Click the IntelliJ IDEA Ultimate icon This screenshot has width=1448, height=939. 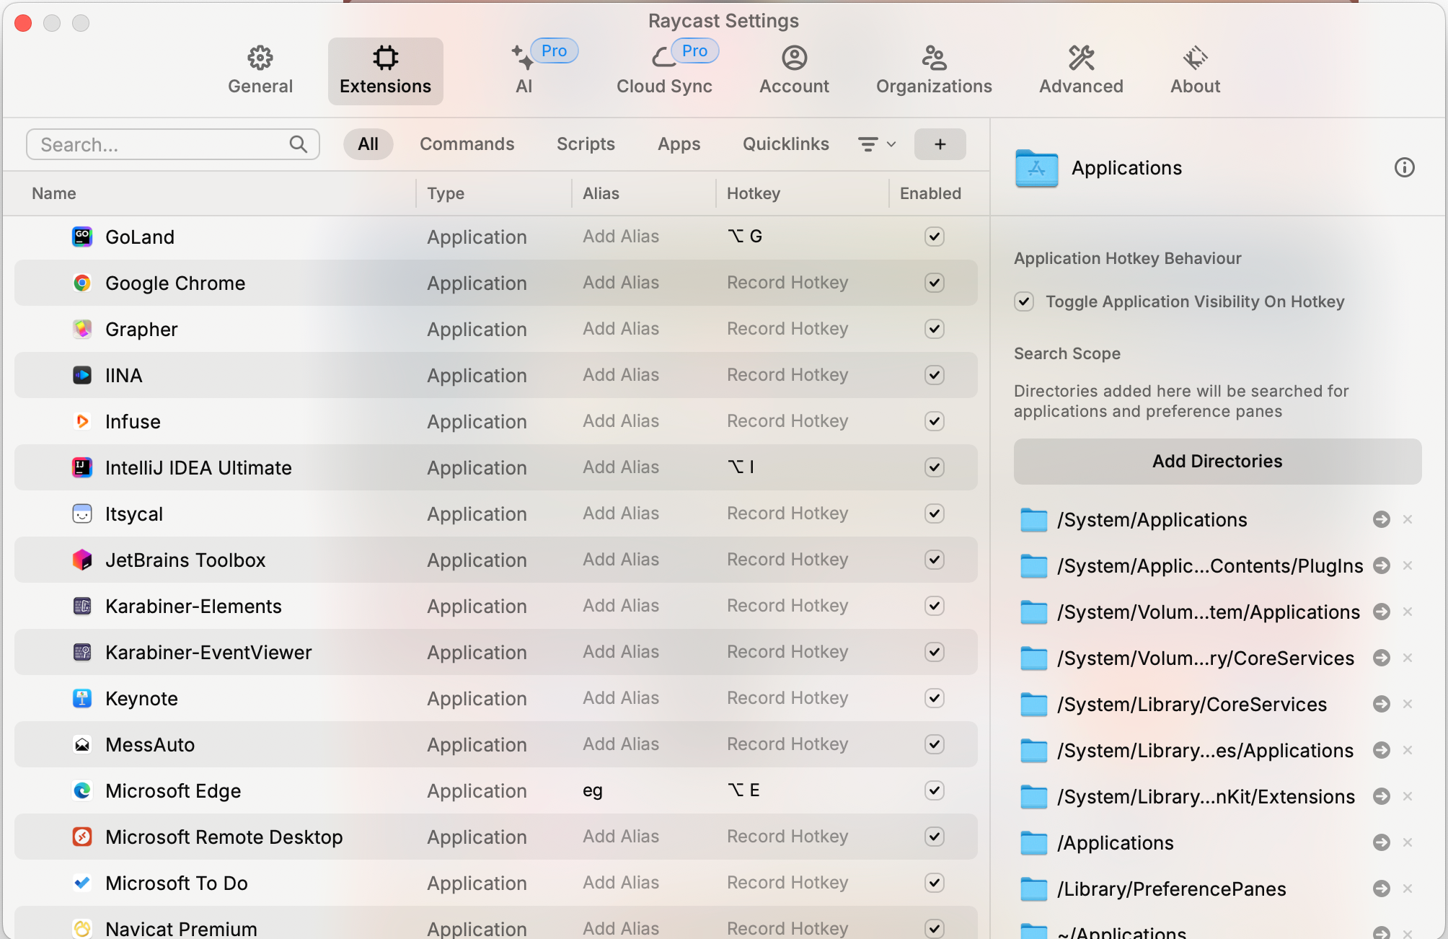click(x=82, y=467)
